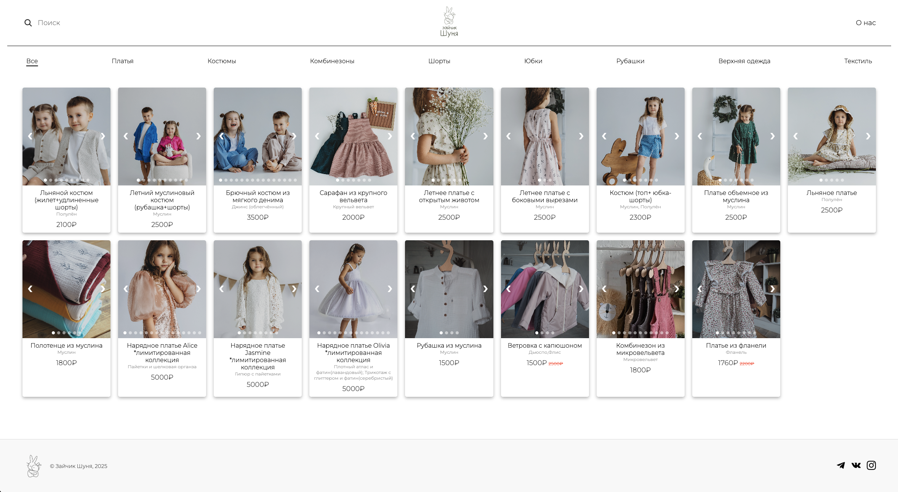Switch to Верхняя одежда category
This screenshot has height=492, width=898.
coord(744,61)
